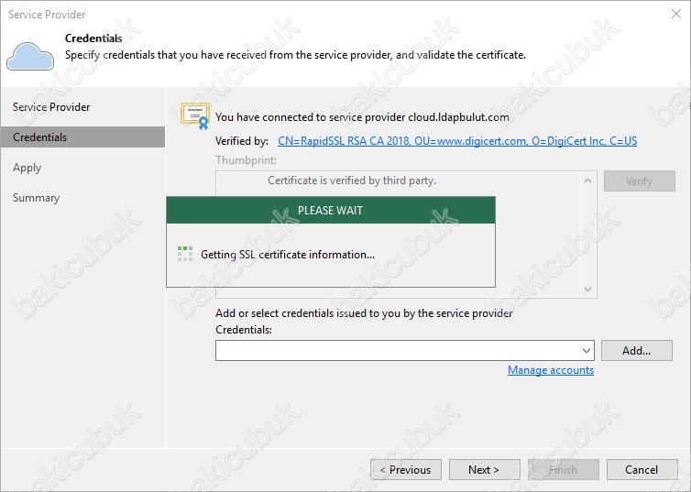
Task: Click the cloud service provider icon
Action: point(30,56)
